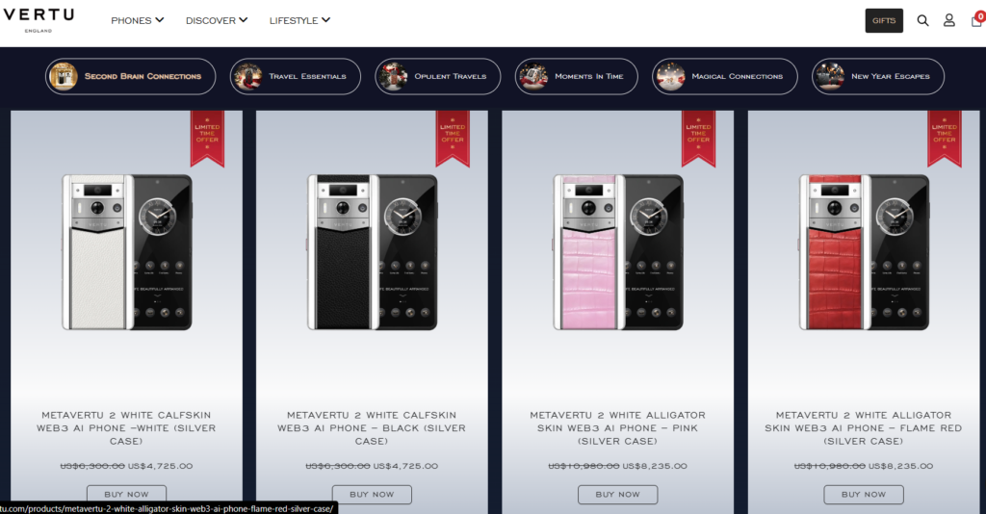Select the Moments In Time category icon

532,77
